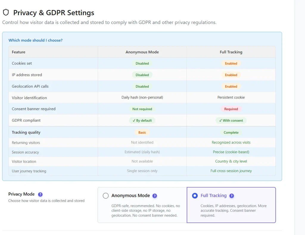The height and width of the screenshot is (235, 305).
Task: Click the 'Not identified' cell
Action: click(142, 142)
